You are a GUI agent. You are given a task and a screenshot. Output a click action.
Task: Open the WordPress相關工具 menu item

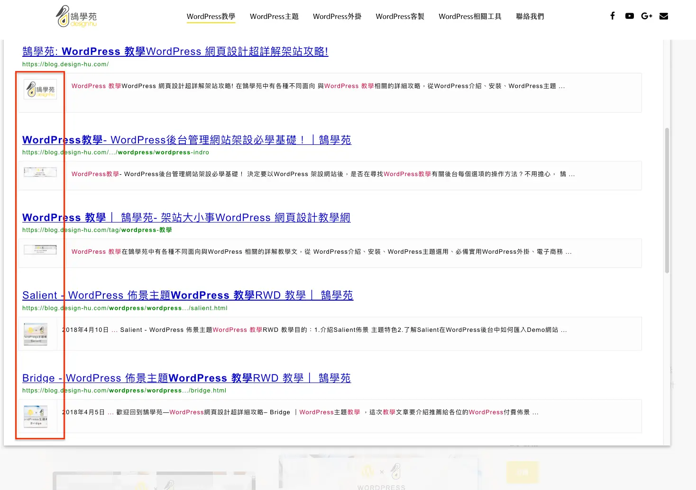click(470, 17)
